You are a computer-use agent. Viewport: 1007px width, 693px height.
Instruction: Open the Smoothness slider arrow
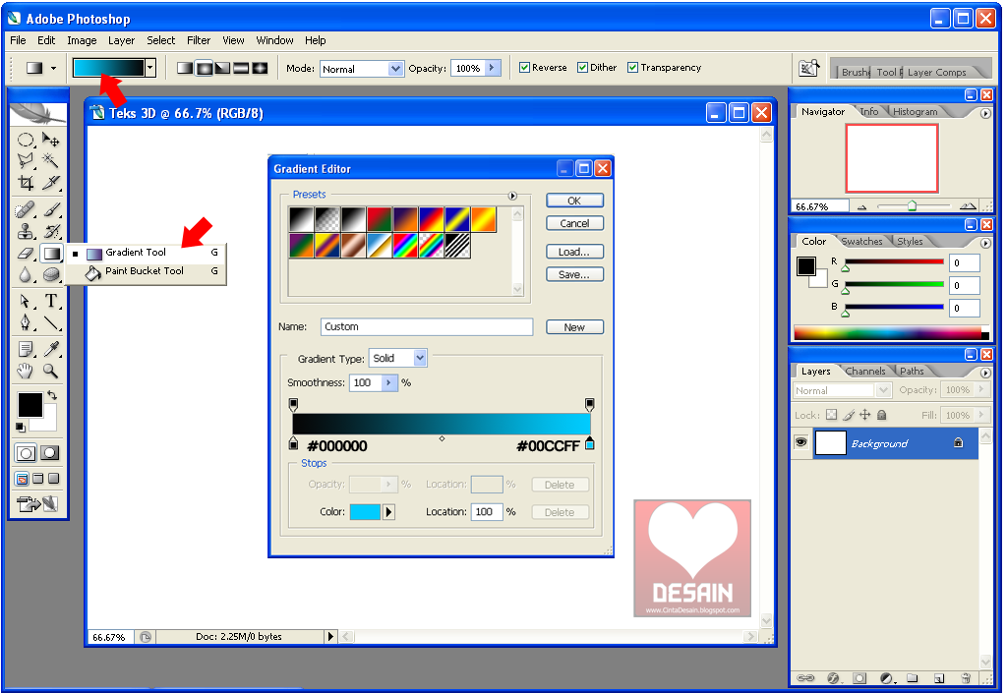(x=389, y=382)
